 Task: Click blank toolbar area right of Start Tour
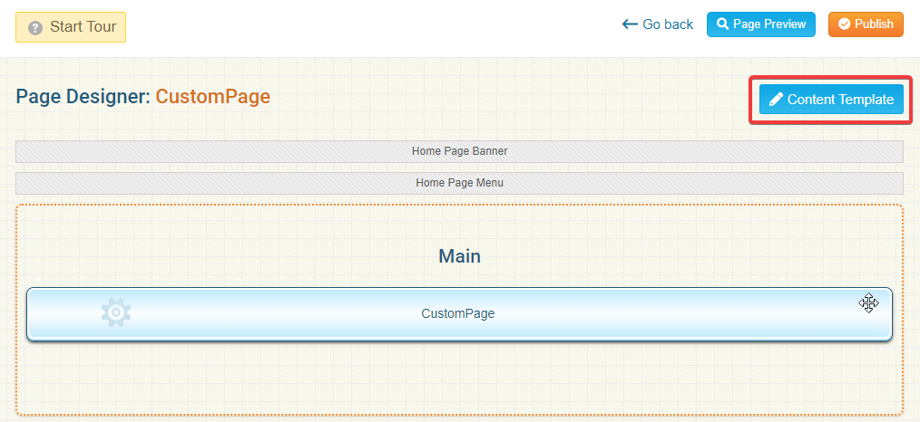click(x=363, y=27)
